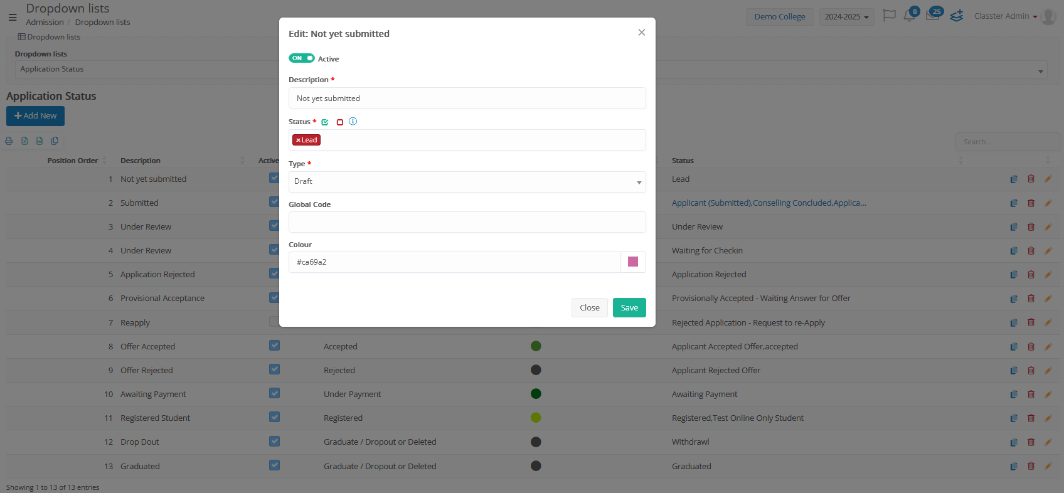The height and width of the screenshot is (493, 1064).
Task: Open the hamburger navigation menu
Action: pyautogui.click(x=13, y=17)
